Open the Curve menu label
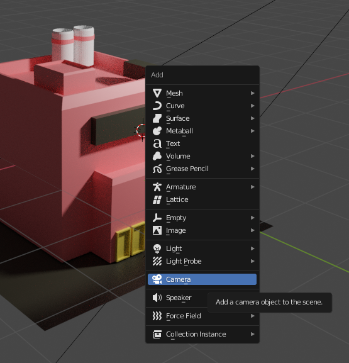This screenshot has height=363, width=349. coord(175,106)
